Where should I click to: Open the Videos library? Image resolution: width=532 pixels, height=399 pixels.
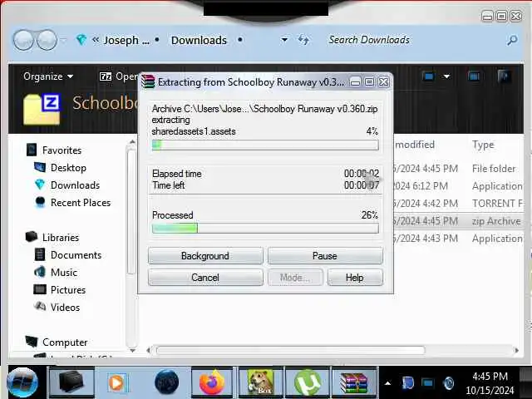[x=65, y=308]
